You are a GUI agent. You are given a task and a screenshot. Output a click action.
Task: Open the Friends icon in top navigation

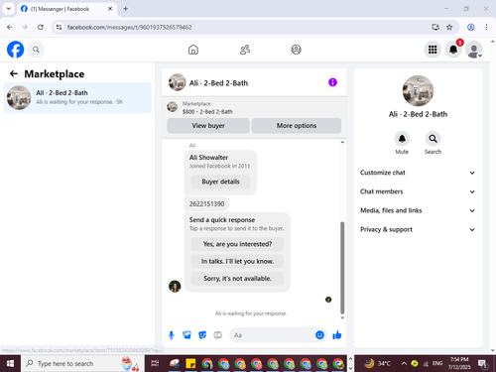(x=245, y=50)
